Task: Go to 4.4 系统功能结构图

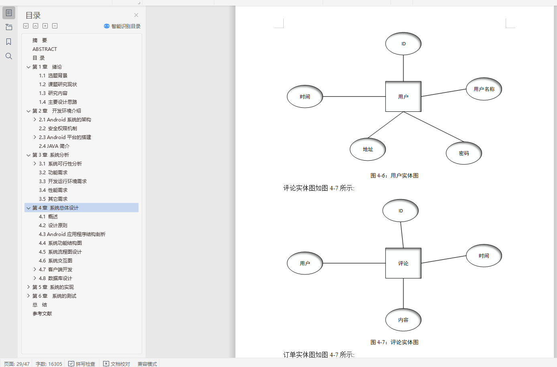Action: (60, 243)
